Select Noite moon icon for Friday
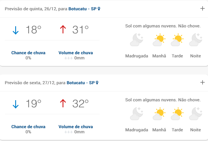This screenshot has width=208, height=141. pos(196,114)
